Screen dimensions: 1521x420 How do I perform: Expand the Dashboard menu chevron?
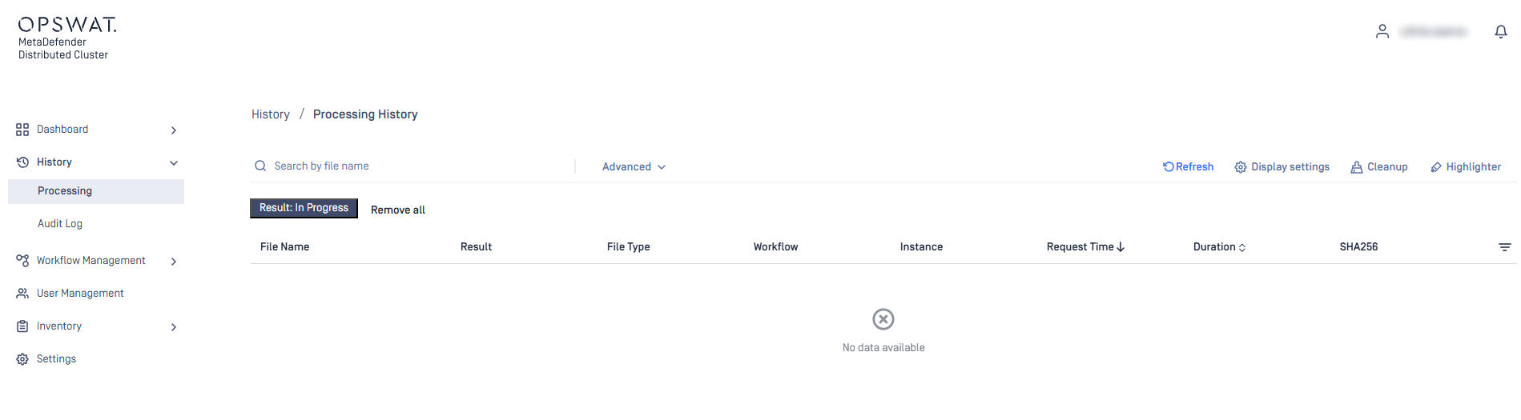(174, 130)
